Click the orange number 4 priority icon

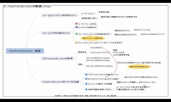click(76, 42)
